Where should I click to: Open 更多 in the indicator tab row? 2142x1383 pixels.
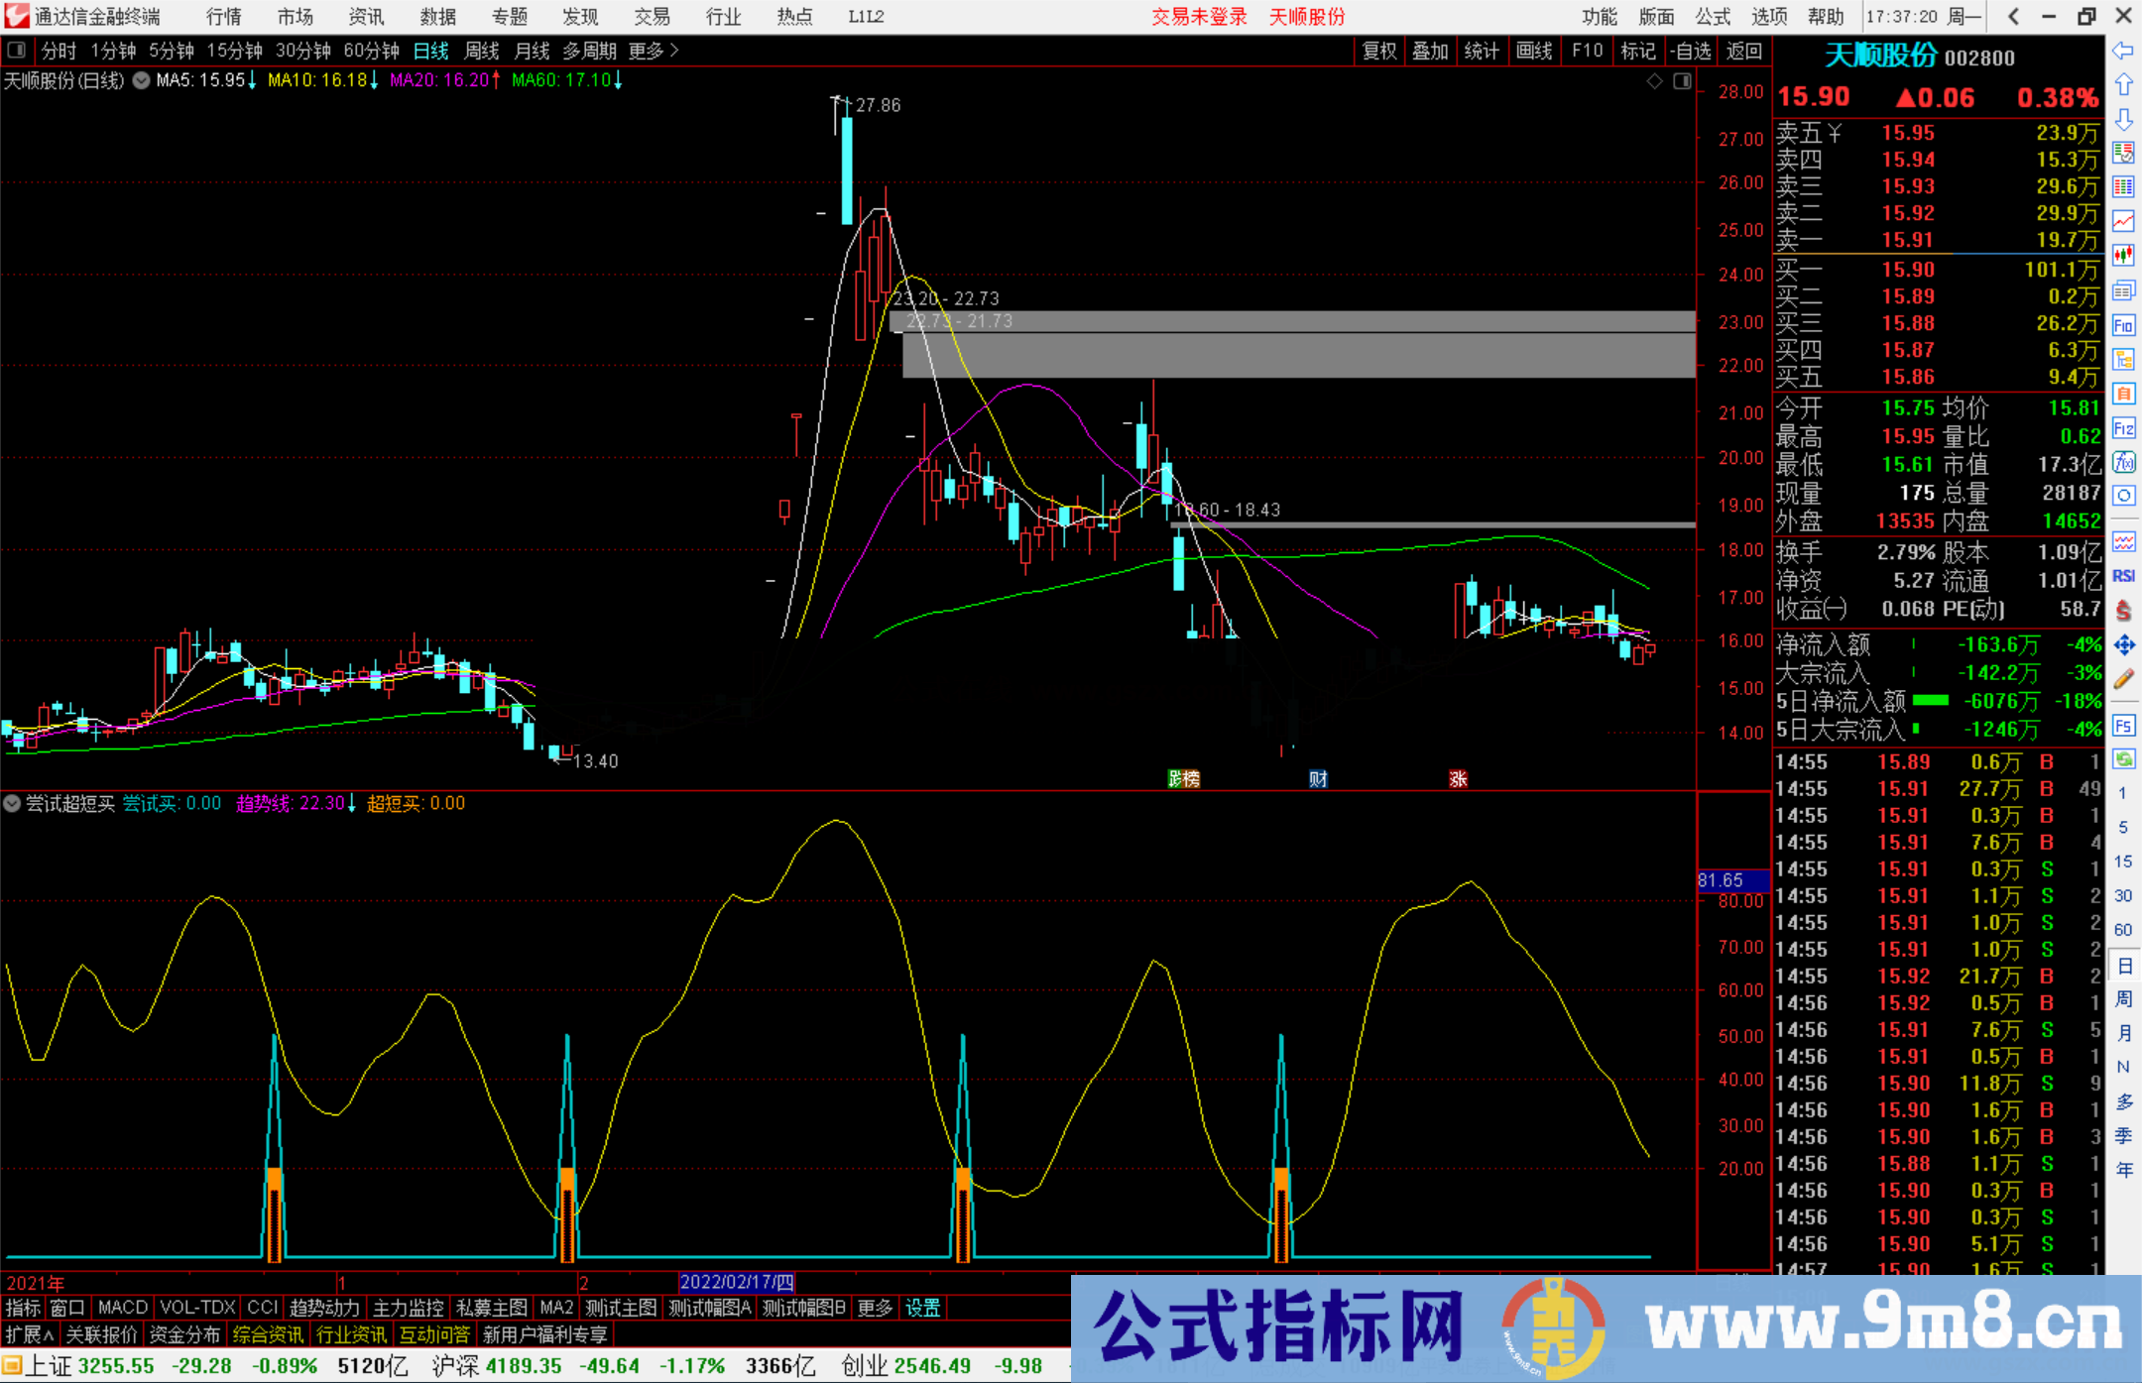pos(874,1308)
